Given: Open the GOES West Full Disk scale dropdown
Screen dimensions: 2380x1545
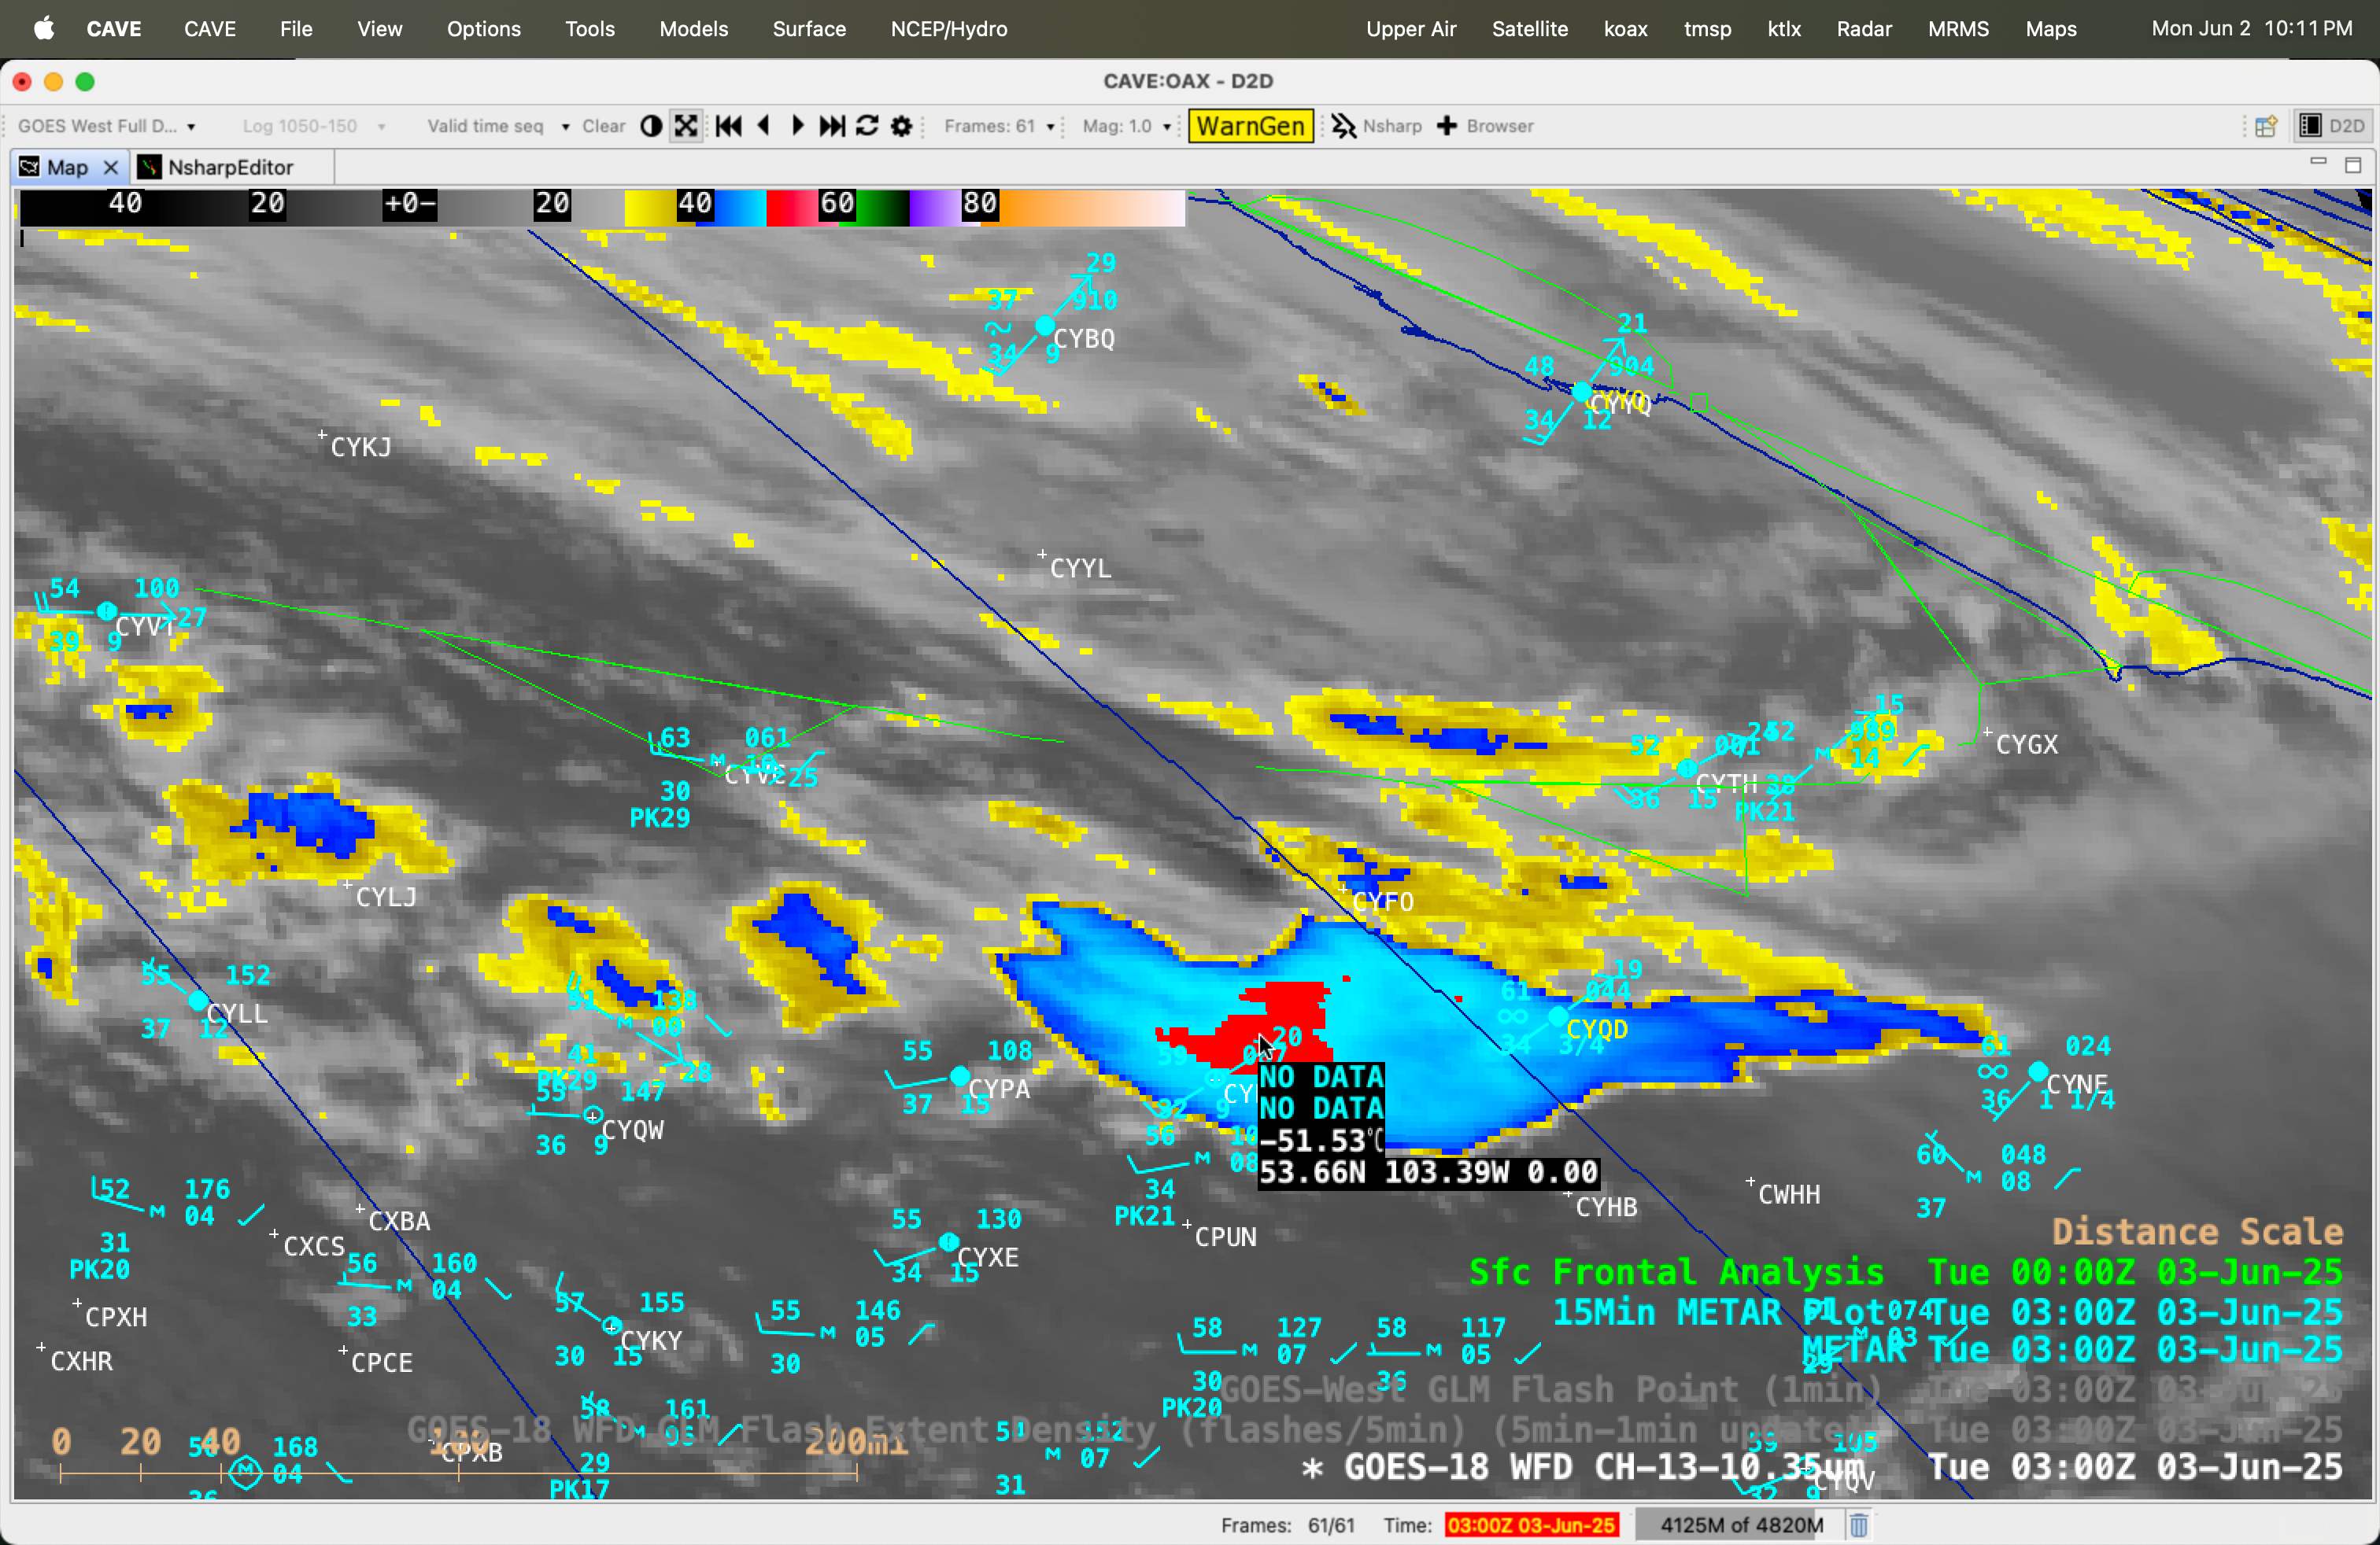Looking at the screenshot, I should [x=107, y=126].
